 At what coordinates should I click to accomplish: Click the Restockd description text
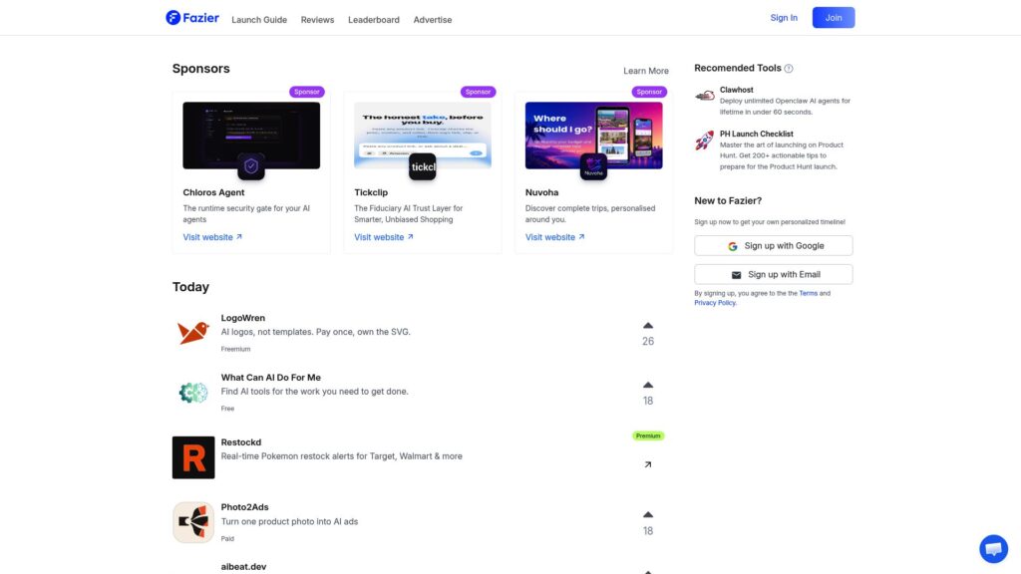click(x=342, y=456)
